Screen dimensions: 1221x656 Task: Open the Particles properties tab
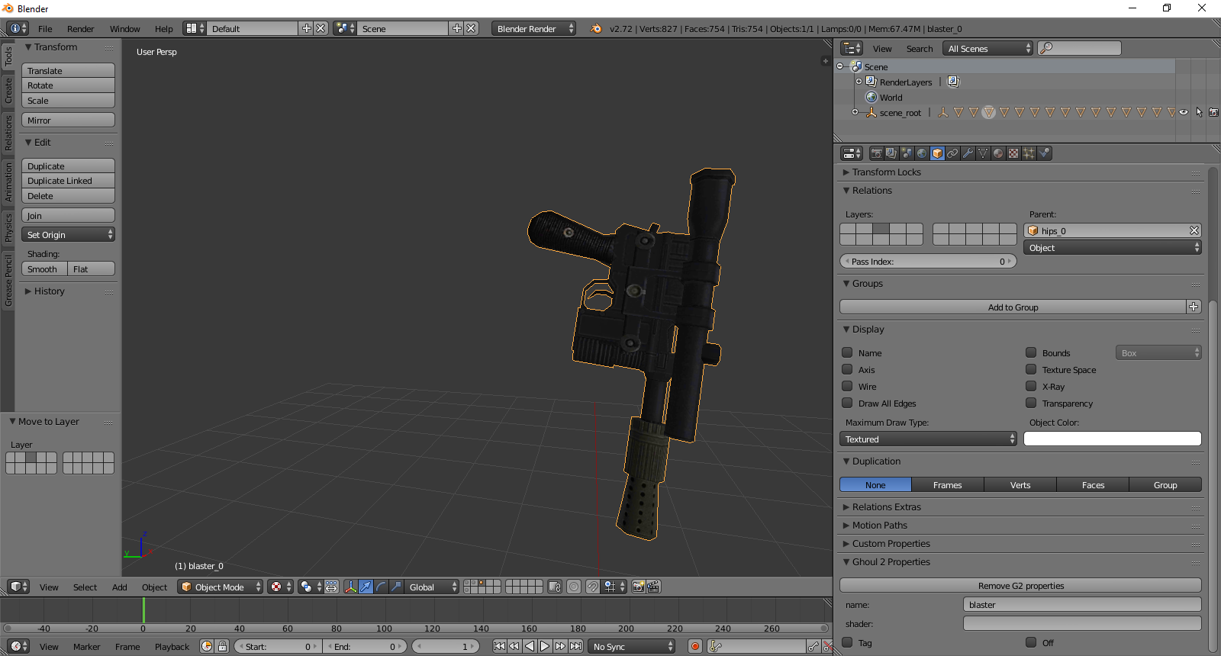point(1029,153)
